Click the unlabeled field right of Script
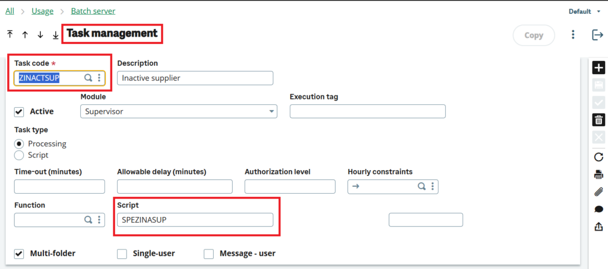608x269 pixels. point(426,220)
